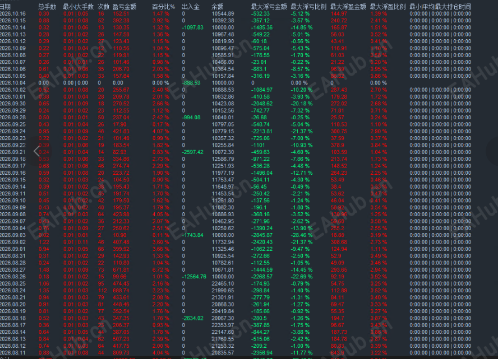Select the 盈亏金额 column header

pos(125,7)
